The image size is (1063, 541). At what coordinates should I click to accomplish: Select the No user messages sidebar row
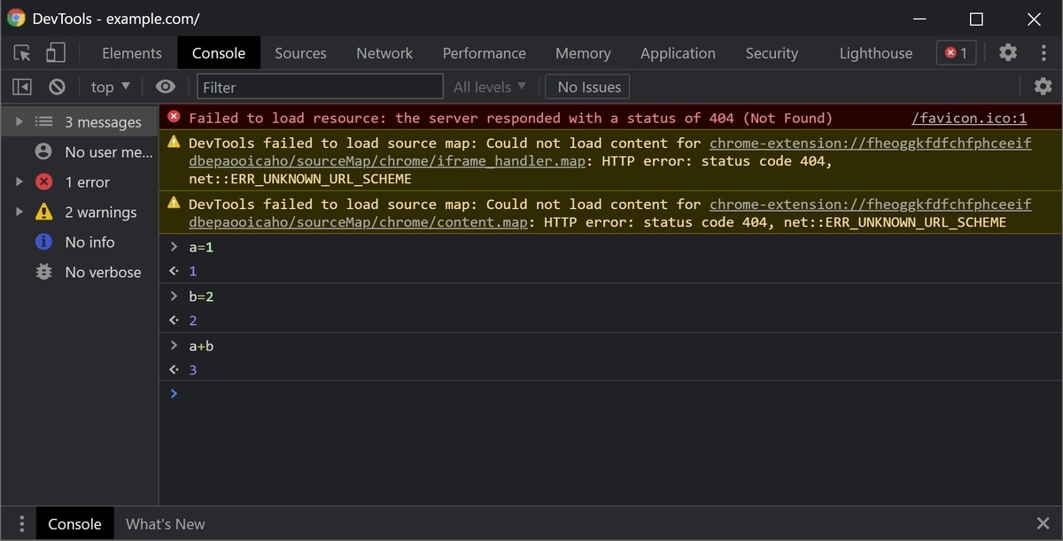pyautogui.click(x=80, y=152)
